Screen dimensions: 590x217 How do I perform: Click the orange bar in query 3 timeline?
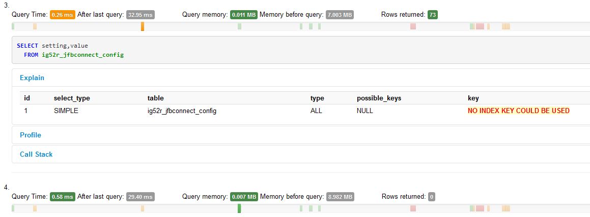143,26
